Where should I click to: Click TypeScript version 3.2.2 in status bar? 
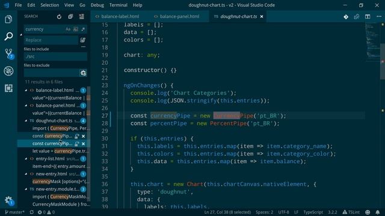(x=333, y=212)
